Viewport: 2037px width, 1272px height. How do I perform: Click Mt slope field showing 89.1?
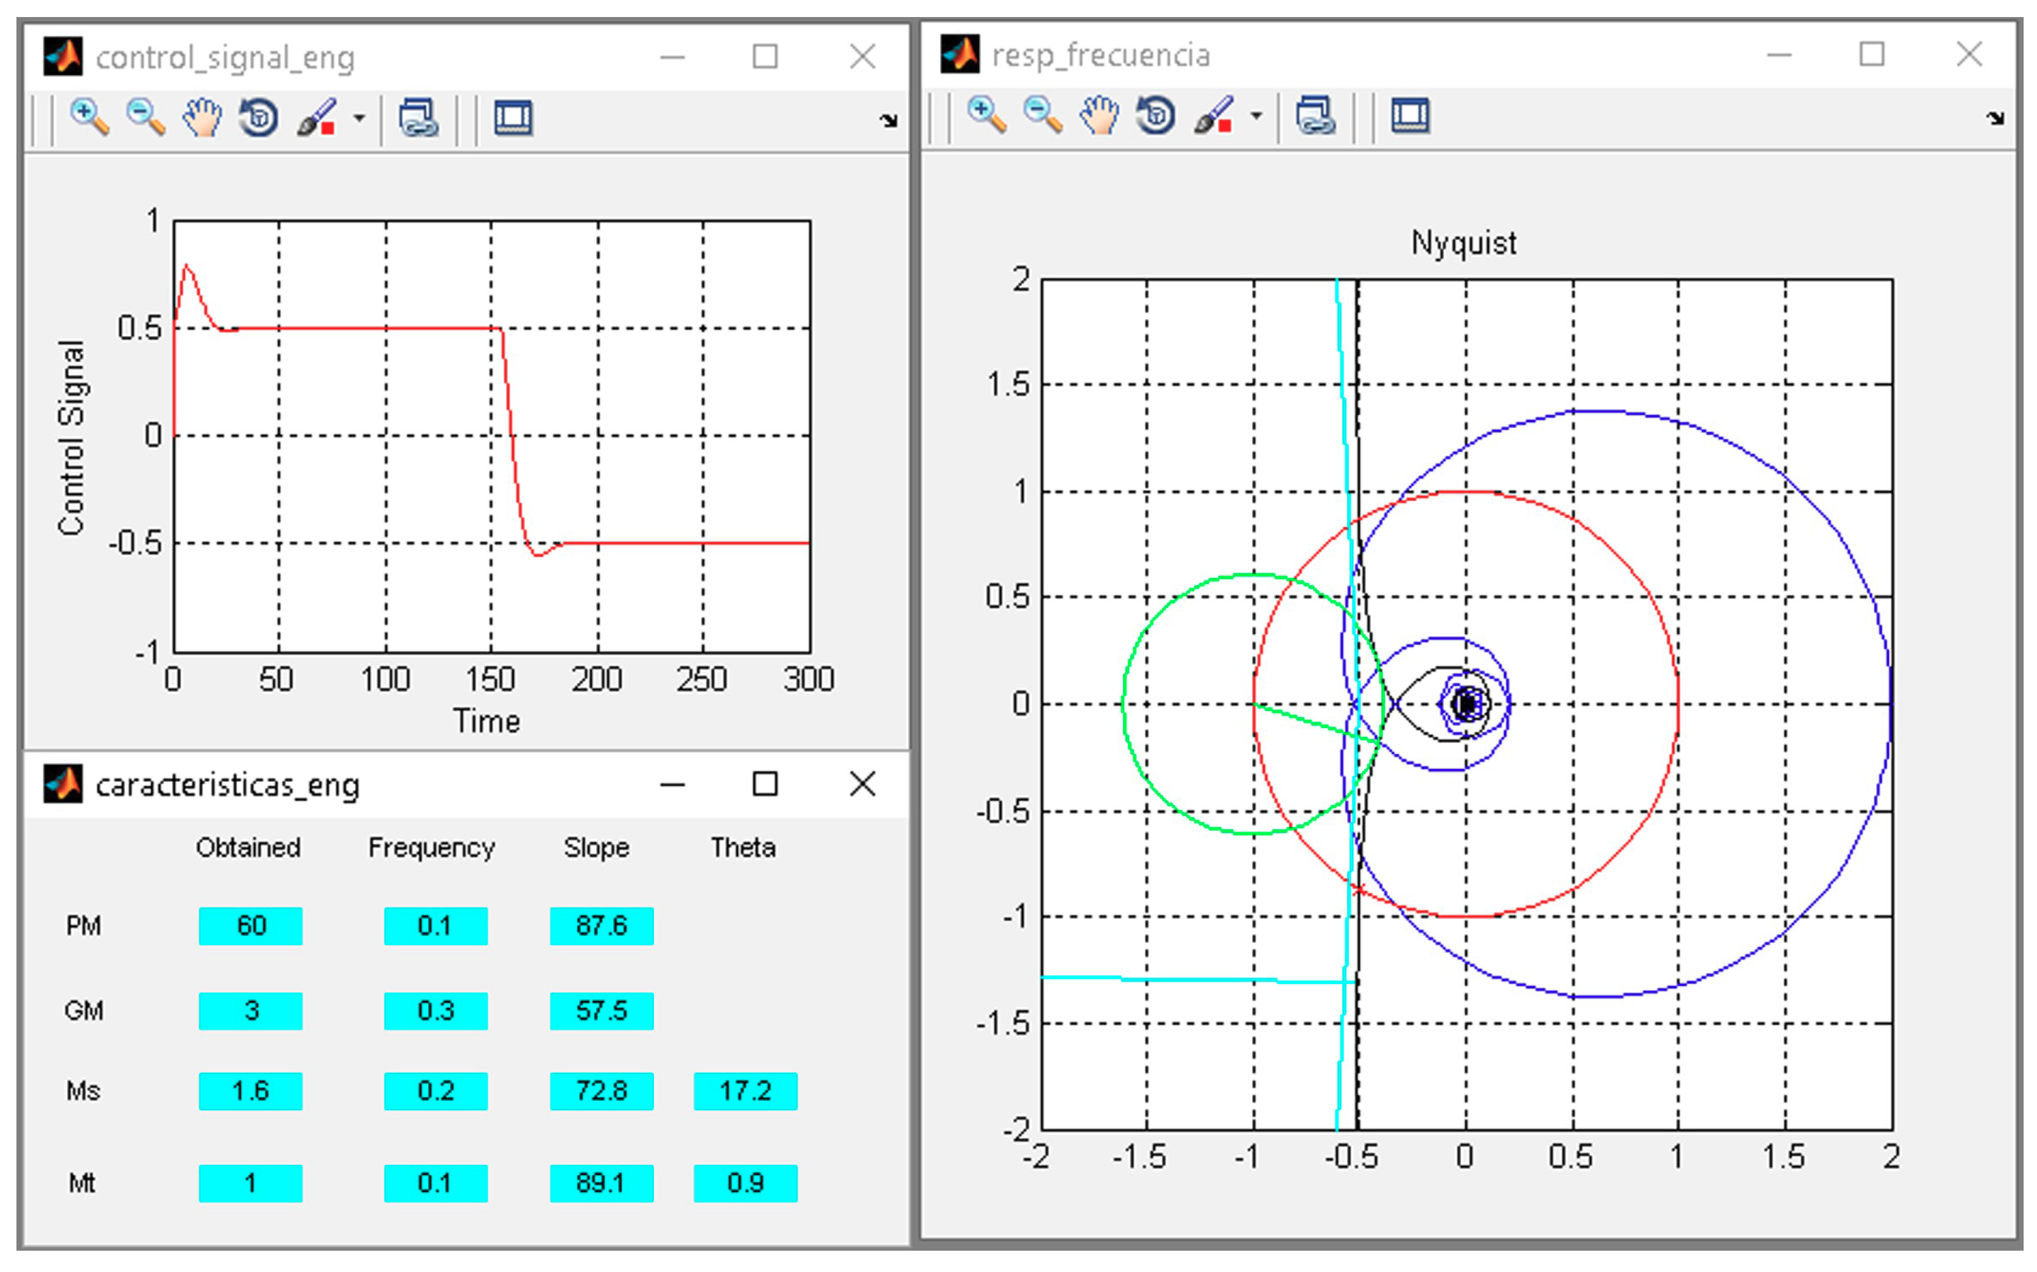(602, 1183)
